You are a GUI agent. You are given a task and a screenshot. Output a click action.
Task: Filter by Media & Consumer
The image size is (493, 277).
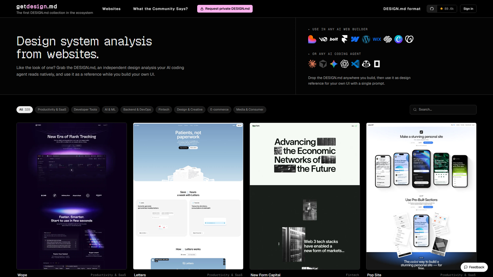click(x=250, y=110)
